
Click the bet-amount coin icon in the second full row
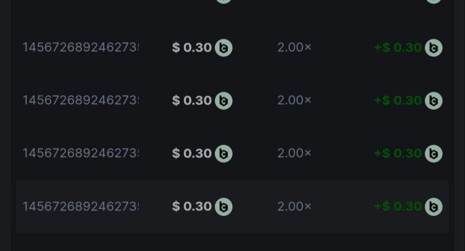tap(223, 100)
